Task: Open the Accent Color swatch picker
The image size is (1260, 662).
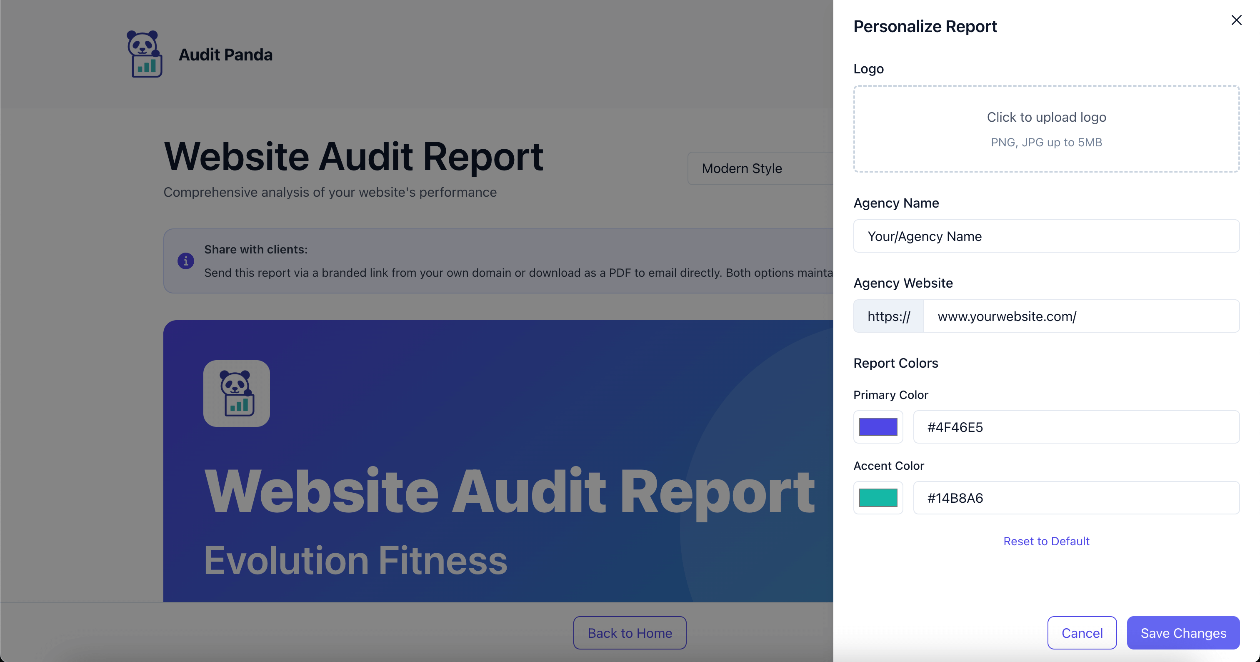Action: pyautogui.click(x=878, y=498)
